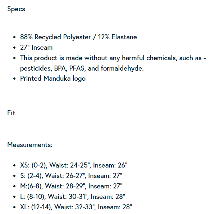Click the bullet beside Printed Manduka logo
The height and width of the screenshot is (214, 220).
click(14, 79)
